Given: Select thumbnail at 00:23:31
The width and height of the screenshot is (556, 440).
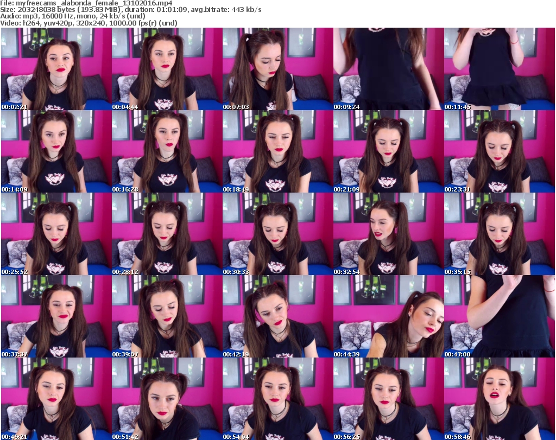Looking at the screenshot, I should [500, 151].
